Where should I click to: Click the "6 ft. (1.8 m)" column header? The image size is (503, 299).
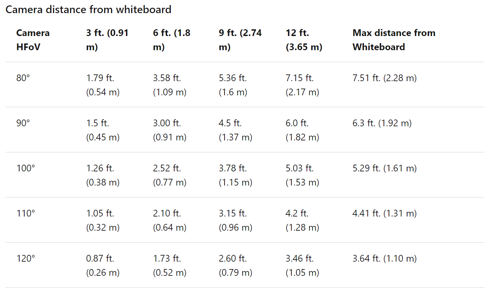coord(171,40)
